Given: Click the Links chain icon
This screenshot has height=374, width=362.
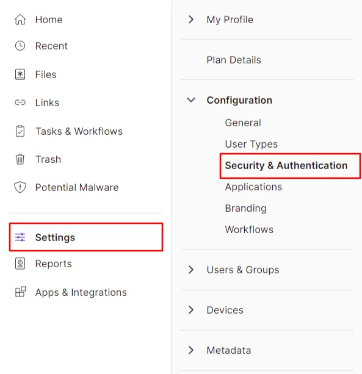Looking at the screenshot, I should tap(20, 102).
